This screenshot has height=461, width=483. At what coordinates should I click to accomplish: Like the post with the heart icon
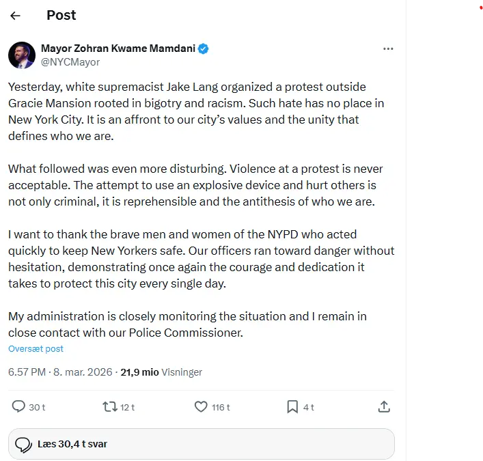tap(201, 406)
